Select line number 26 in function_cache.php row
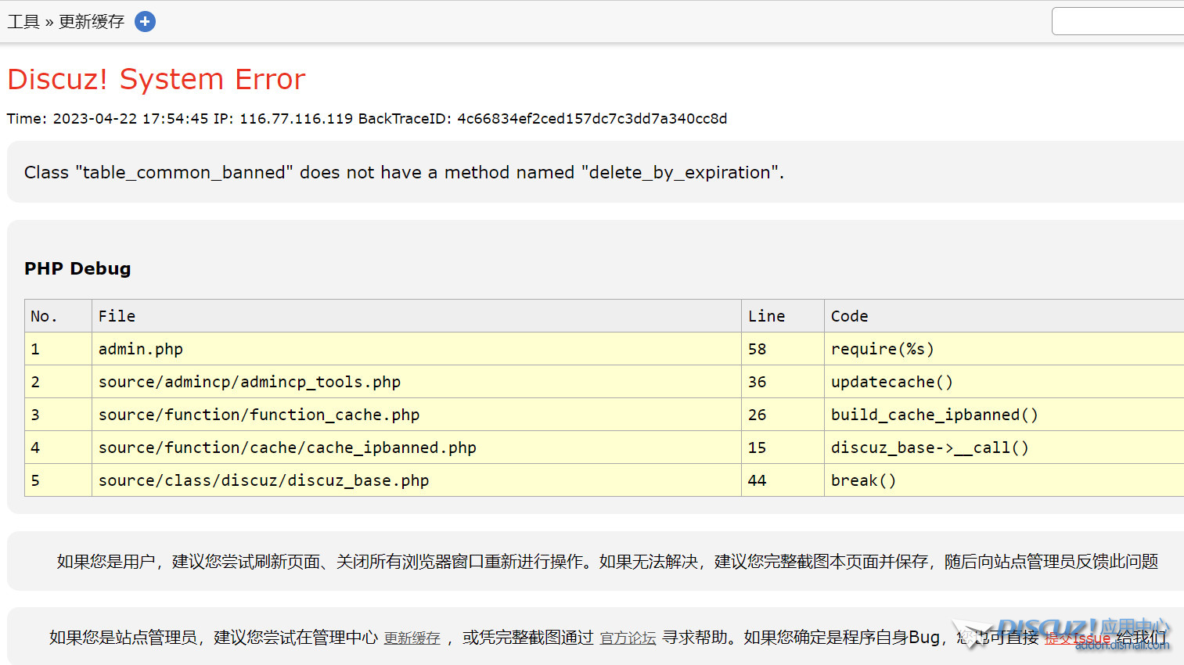The image size is (1184, 665). point(783,415)
